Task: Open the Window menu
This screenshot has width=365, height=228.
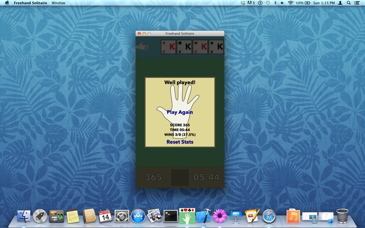Action: coord(58,3)
